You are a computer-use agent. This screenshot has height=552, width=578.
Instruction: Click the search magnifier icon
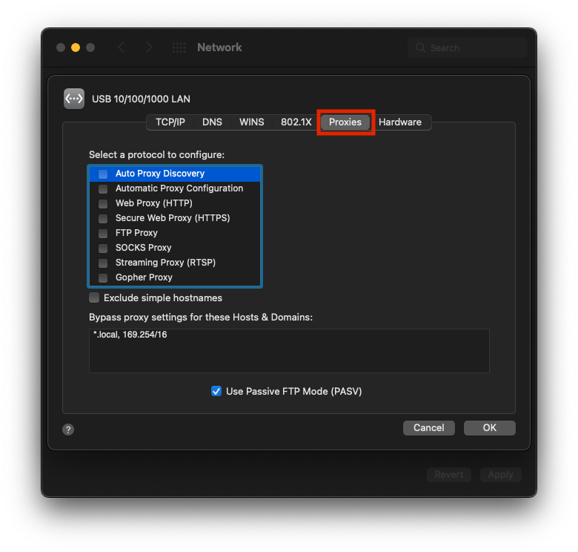click(x=421, y=47)
